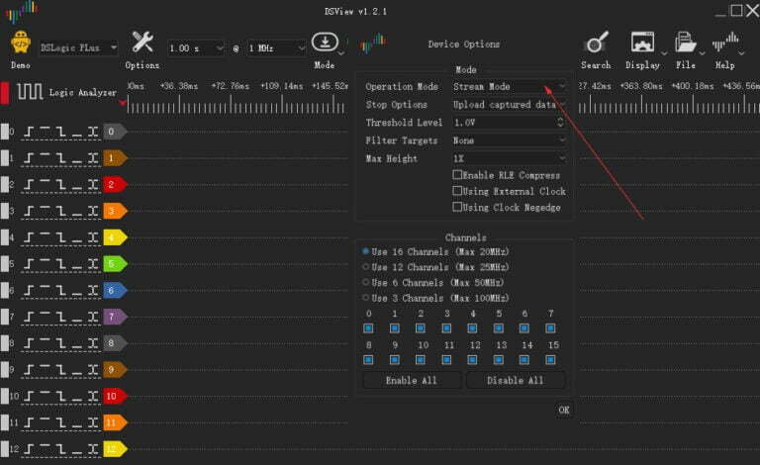
Task: Select falling edge trigger for channel 6
Action: [60, 290]
